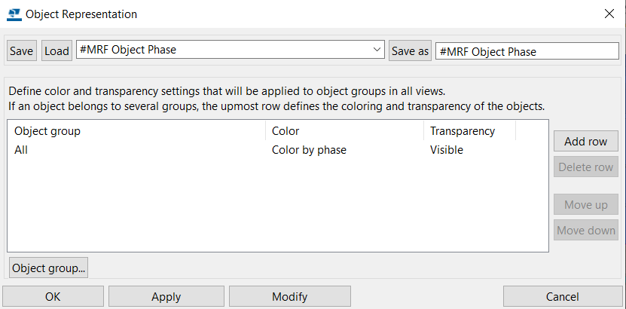Close the Object Representation dialog

(x=609, y=14)
